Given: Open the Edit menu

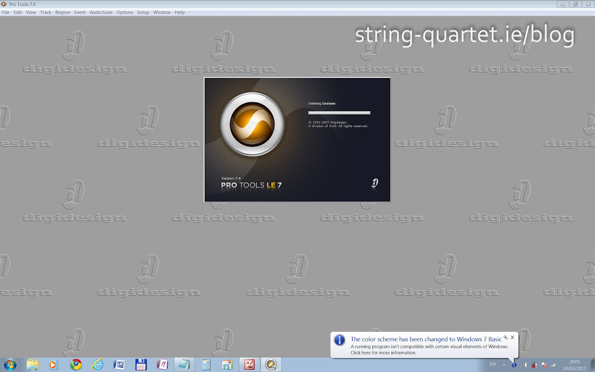Looking at the screenshot, I should pos(17,12).
